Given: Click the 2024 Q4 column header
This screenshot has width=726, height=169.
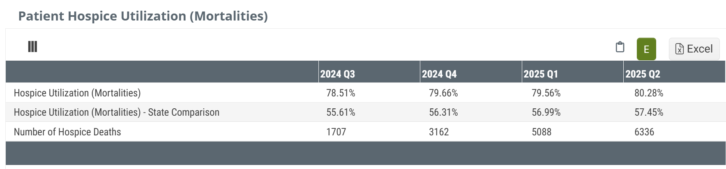Looking at the screenshot, I should [x=439, y=74].
